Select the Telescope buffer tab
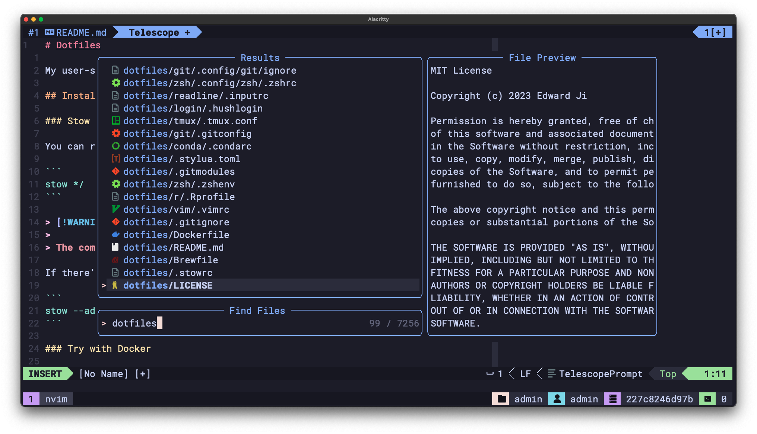Image resolution: width=757 pixels, height=434 pixels. (x=154, y=32)
